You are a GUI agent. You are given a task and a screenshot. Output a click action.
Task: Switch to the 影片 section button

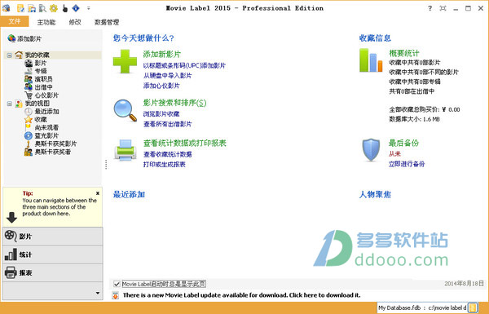click(53, 237)
